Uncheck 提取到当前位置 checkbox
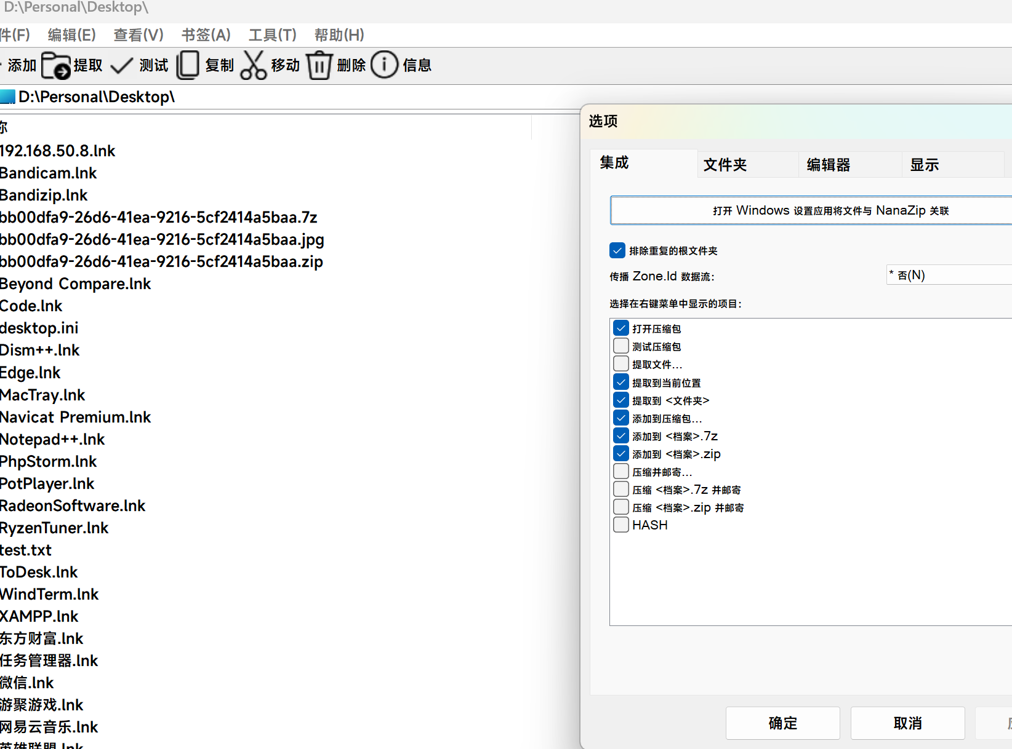This screenshot has width=1012, height=749. (621, 382)
